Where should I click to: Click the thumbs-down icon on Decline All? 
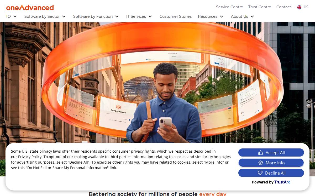pyautogui.click(x=260, y=173)
